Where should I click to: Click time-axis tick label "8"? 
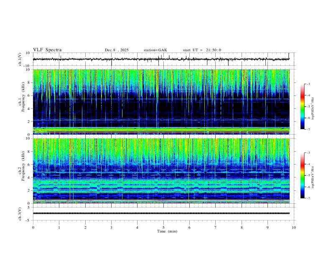(x=242, y=227)
